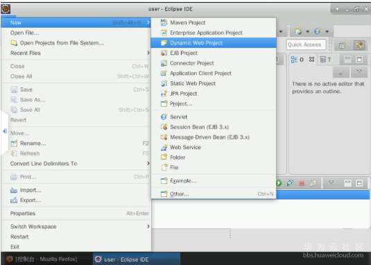Click Open File... in File menu
Image resolution: width=371 pixels, height=265 pixels.
point(76,33)
